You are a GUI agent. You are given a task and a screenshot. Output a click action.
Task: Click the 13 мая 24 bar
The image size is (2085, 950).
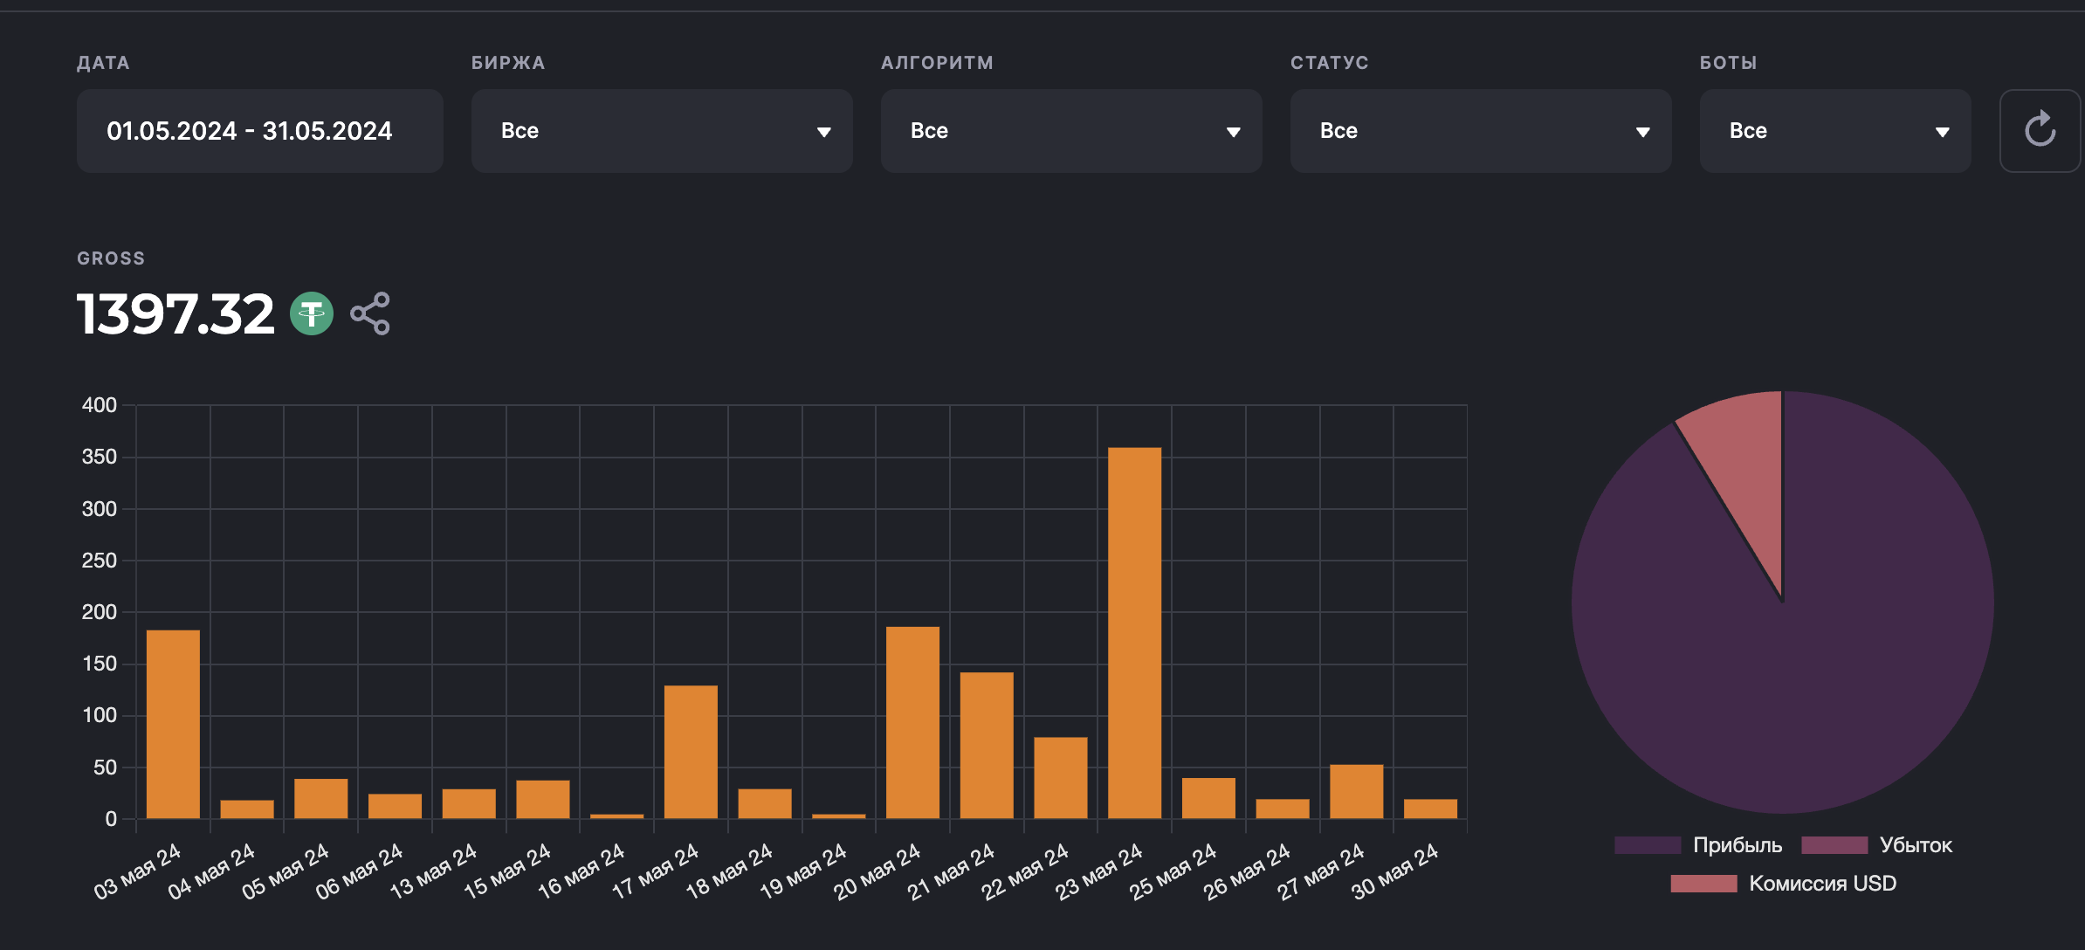(469, 804)
